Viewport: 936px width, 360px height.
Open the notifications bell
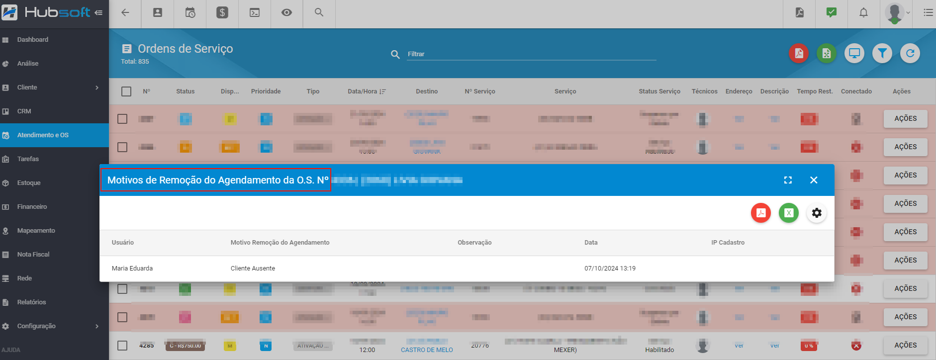(x=863, y=13)
